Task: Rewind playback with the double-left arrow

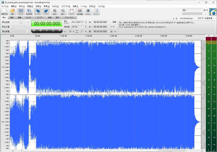Action: (x=40, y=30)
